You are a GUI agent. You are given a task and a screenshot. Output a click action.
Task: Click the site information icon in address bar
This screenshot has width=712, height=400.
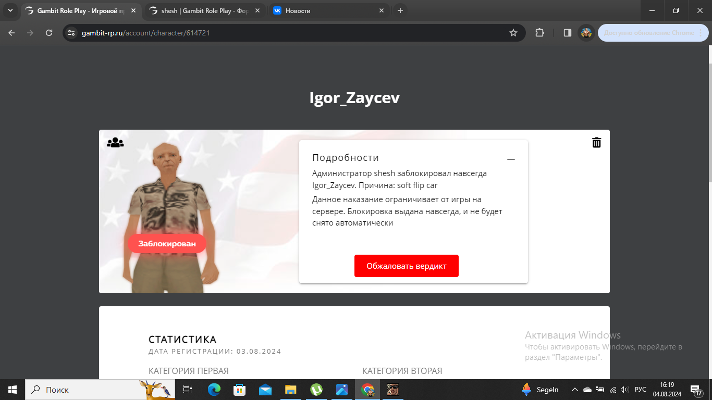pyautogui.click(x=72, y=33)
